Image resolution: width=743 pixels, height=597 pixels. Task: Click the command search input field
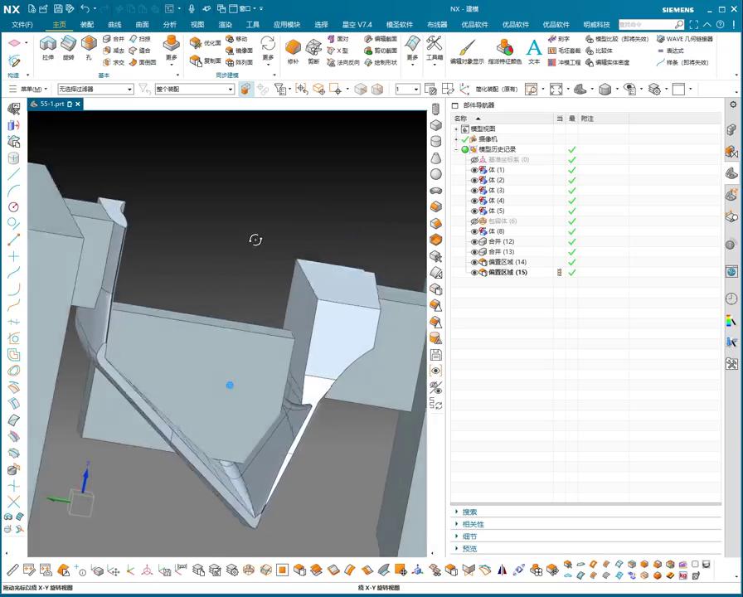(647, 25)
